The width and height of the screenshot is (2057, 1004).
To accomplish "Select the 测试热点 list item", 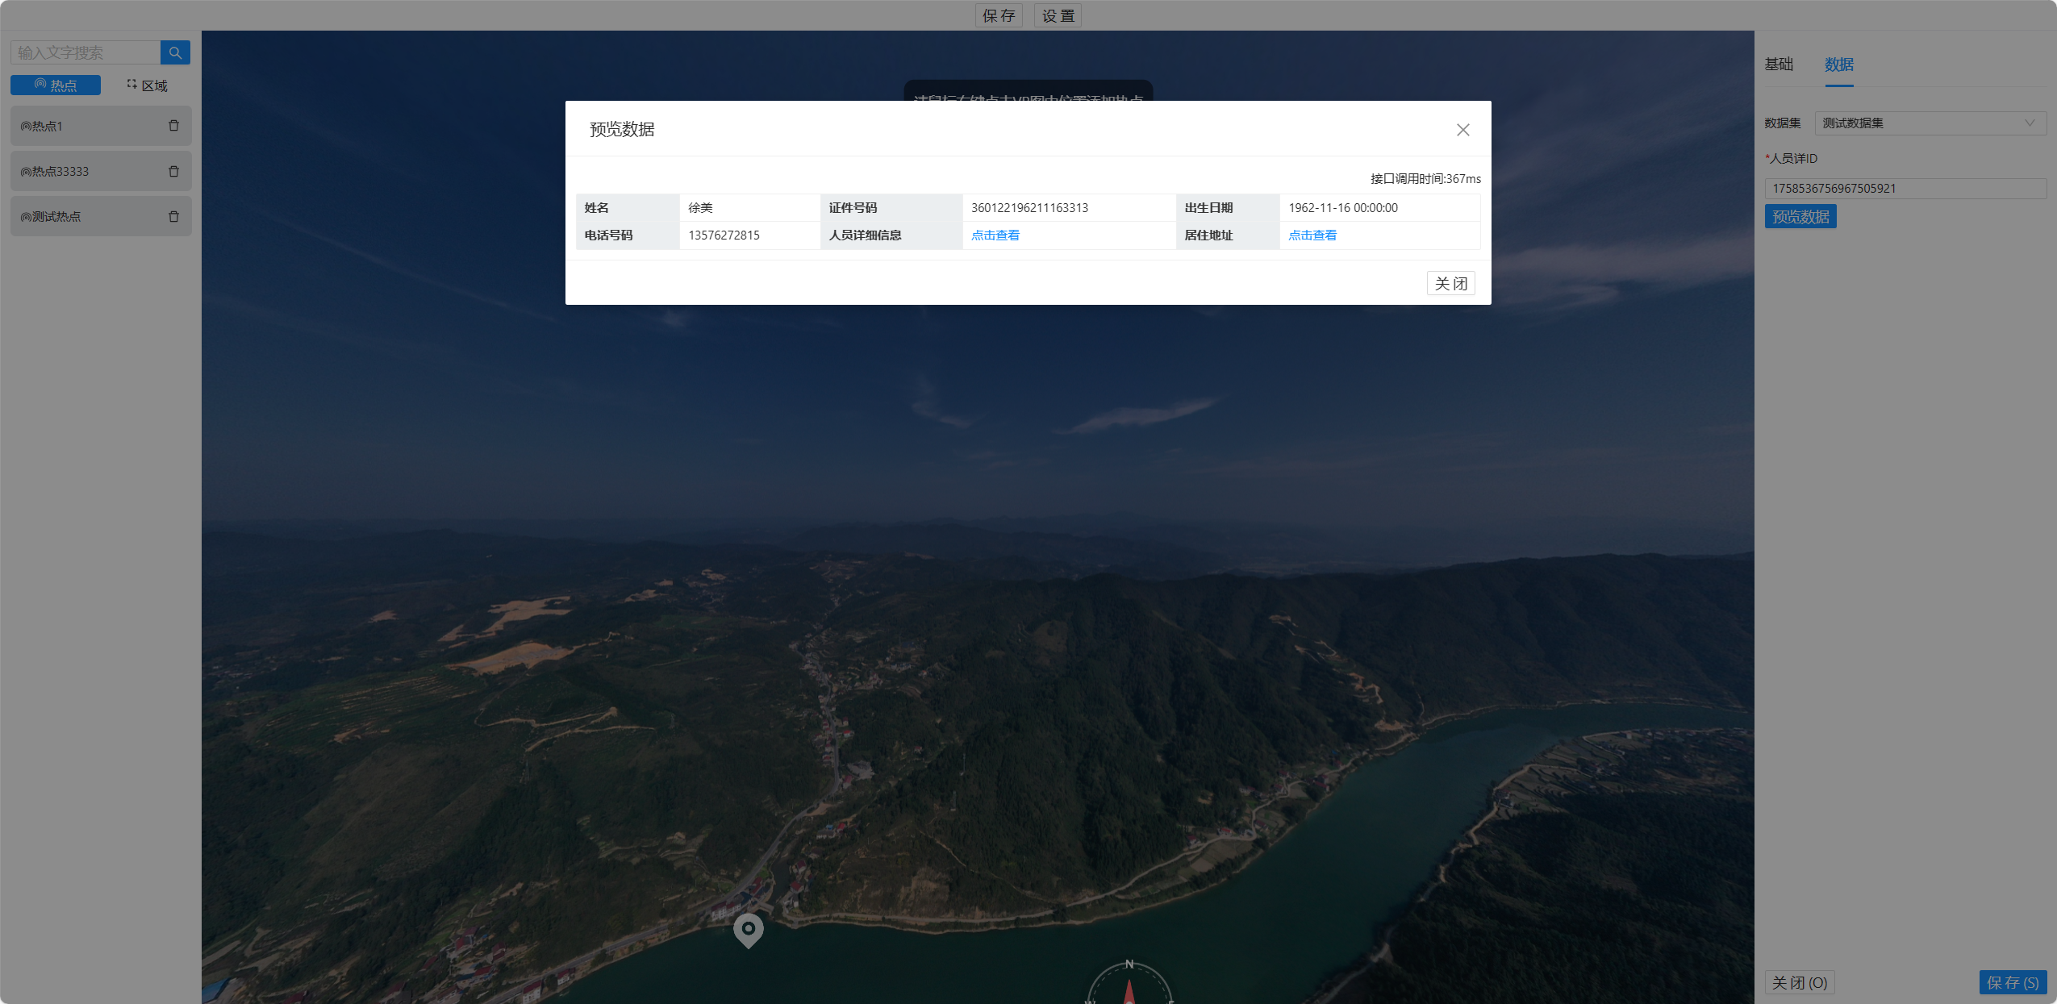I will click(101, 216).
